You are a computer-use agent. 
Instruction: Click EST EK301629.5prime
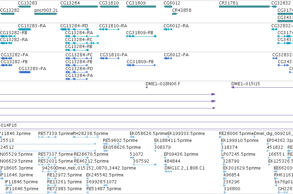(x=225, y=172)
